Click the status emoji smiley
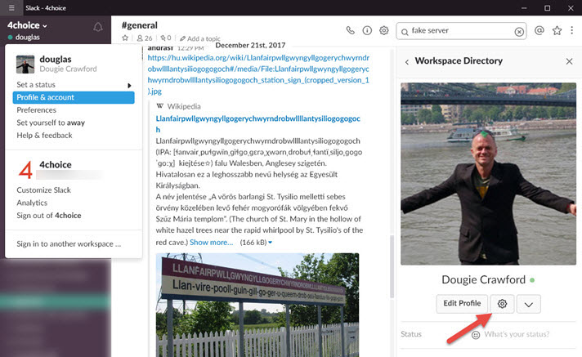 pos(476,335)
